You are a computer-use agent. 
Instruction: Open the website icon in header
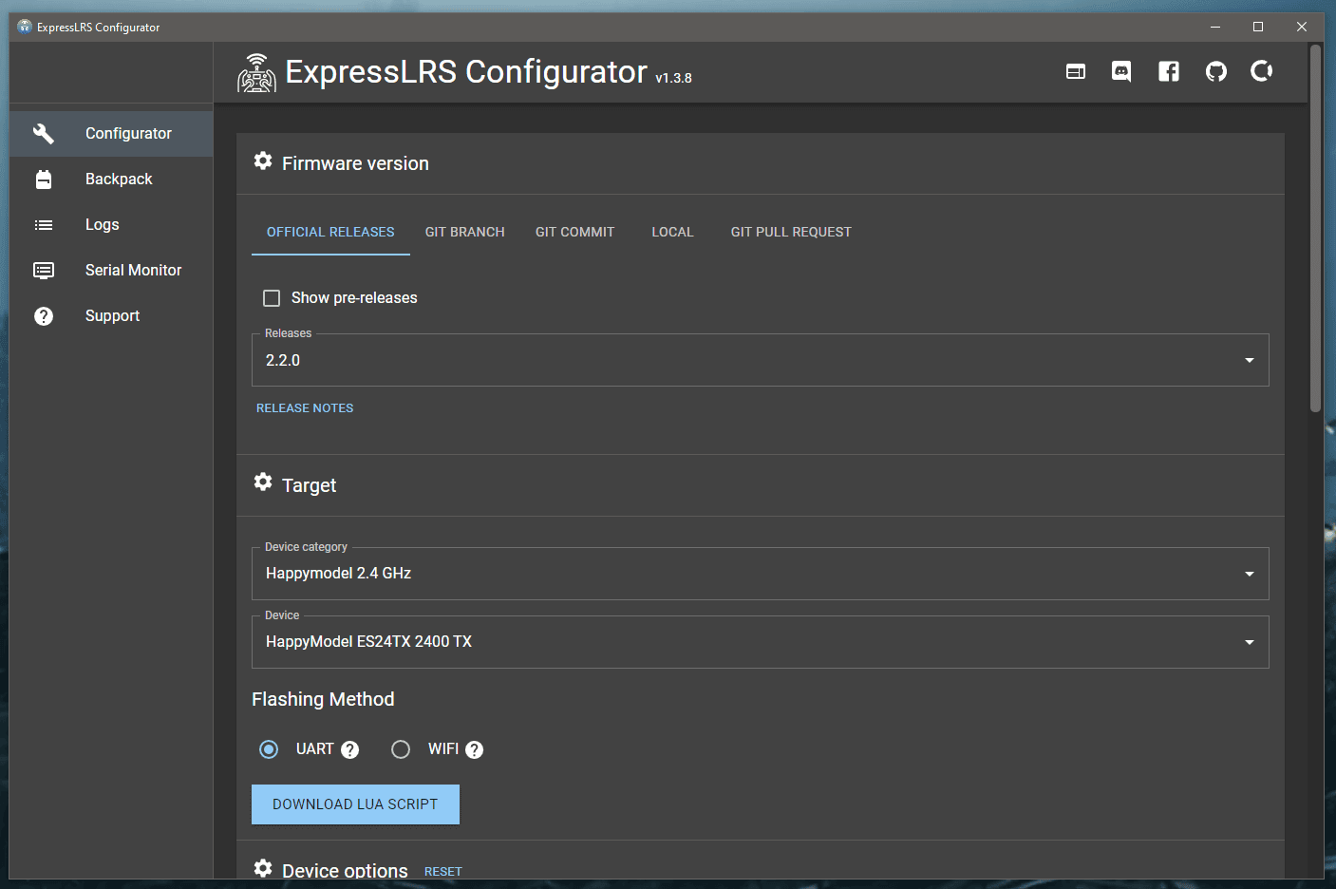(x=1076, y=71)
